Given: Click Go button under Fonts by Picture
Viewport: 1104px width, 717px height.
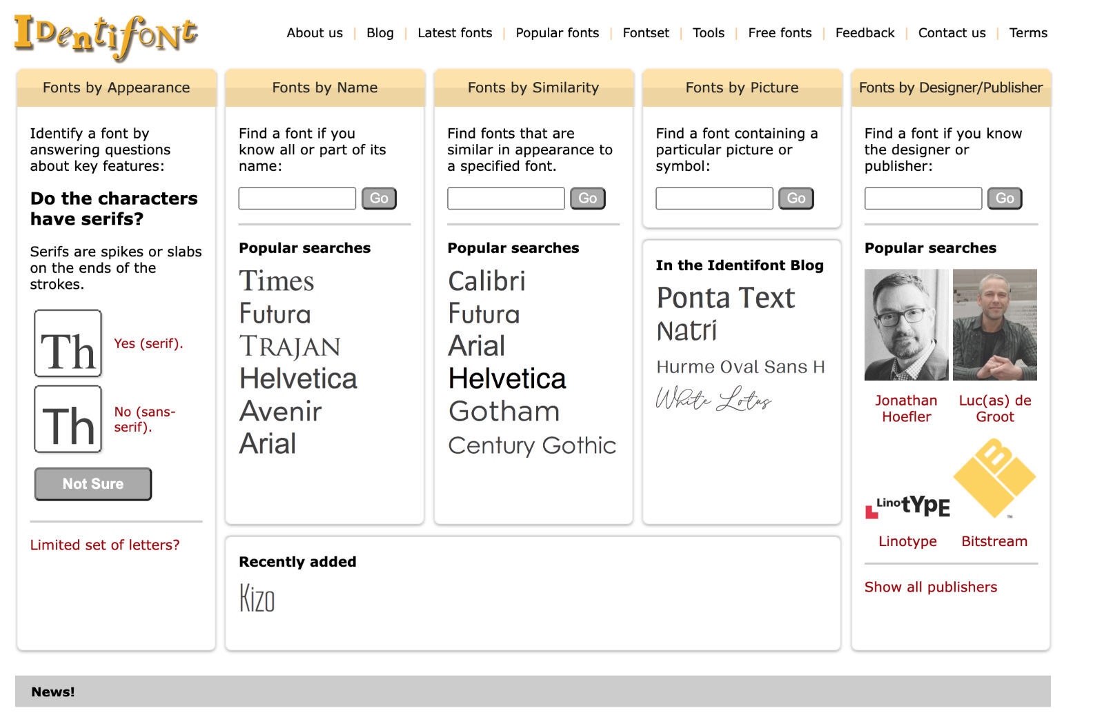Looking at the screenshot, I should pyautogui.click(x=796, y=199).
